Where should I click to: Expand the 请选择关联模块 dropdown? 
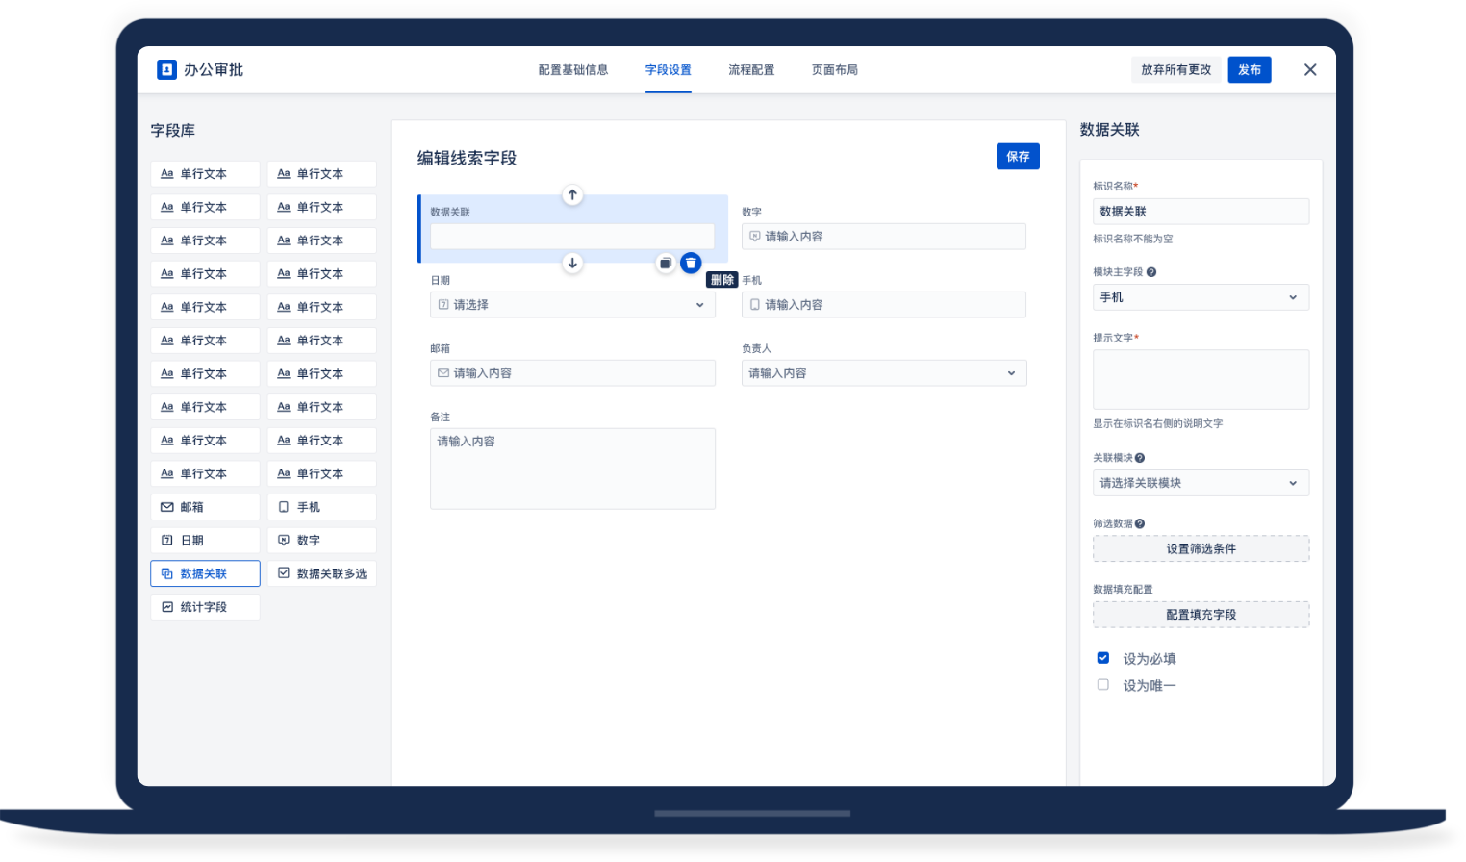click(1200, 483)
